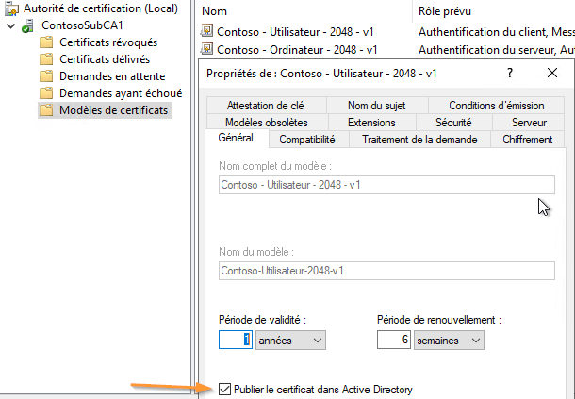
Task: Select Certificats révoqués in the tree
Action: click(108, 42)
